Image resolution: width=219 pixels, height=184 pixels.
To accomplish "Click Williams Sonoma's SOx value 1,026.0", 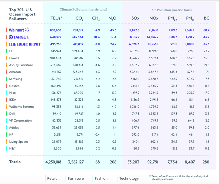I will point(134,107).
